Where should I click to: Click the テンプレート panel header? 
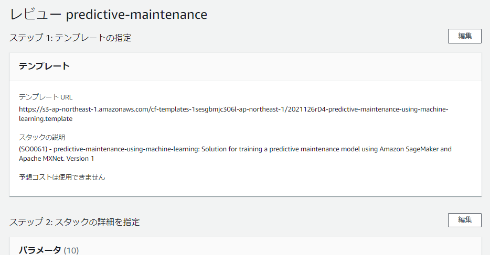click(44, 66)
